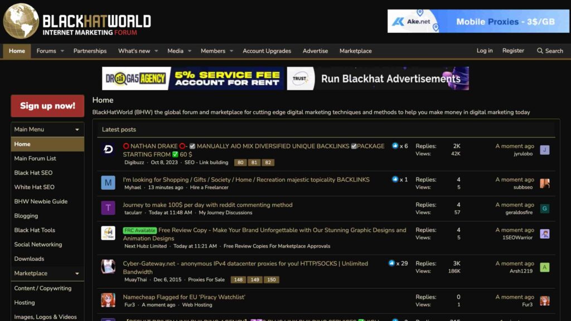Image resolution: width=571 pixels, height=321 pixels.
Task: Open Myhael's M avatar
Action: [108, 182]
